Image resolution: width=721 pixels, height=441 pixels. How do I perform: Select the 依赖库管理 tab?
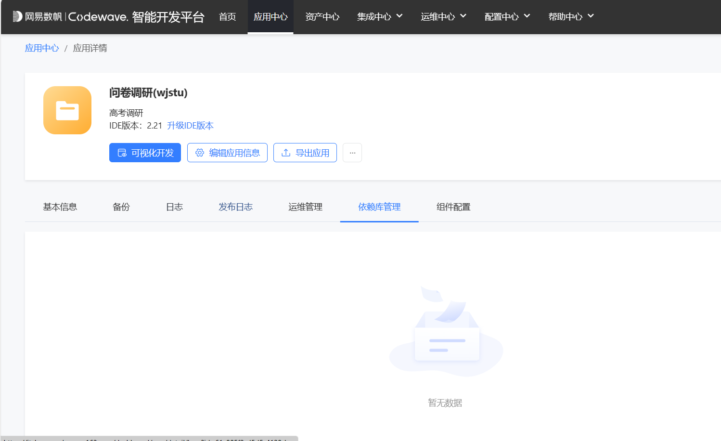pyautogui.click(x=379, y=207)
